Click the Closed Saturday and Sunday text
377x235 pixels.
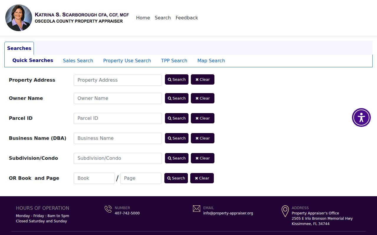coord(42,221)
